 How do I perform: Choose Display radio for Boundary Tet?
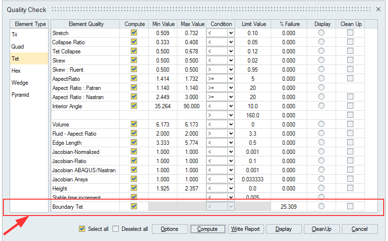(x=322, y=206)
